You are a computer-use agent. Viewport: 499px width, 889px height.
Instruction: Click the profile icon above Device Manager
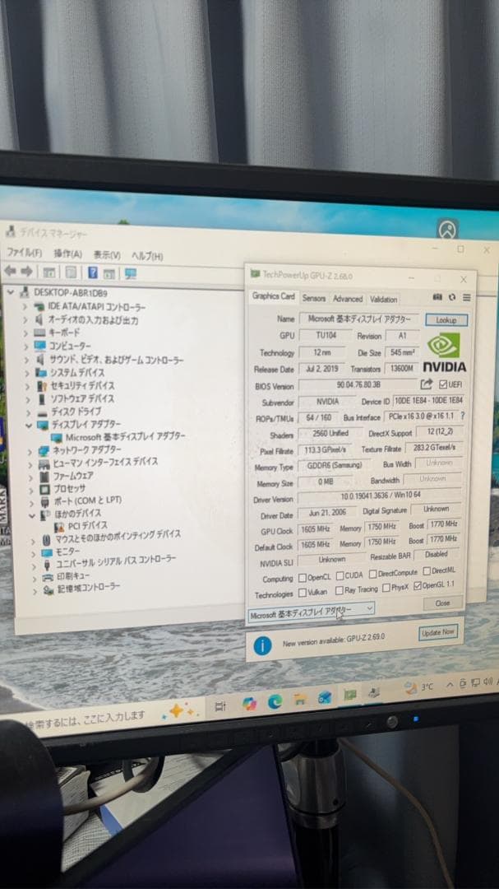point(447,229)
